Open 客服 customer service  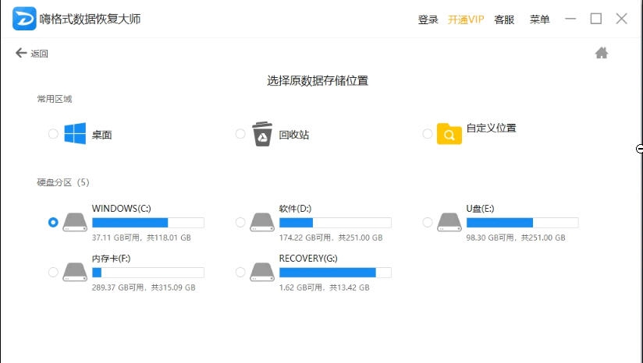[504, 19]
